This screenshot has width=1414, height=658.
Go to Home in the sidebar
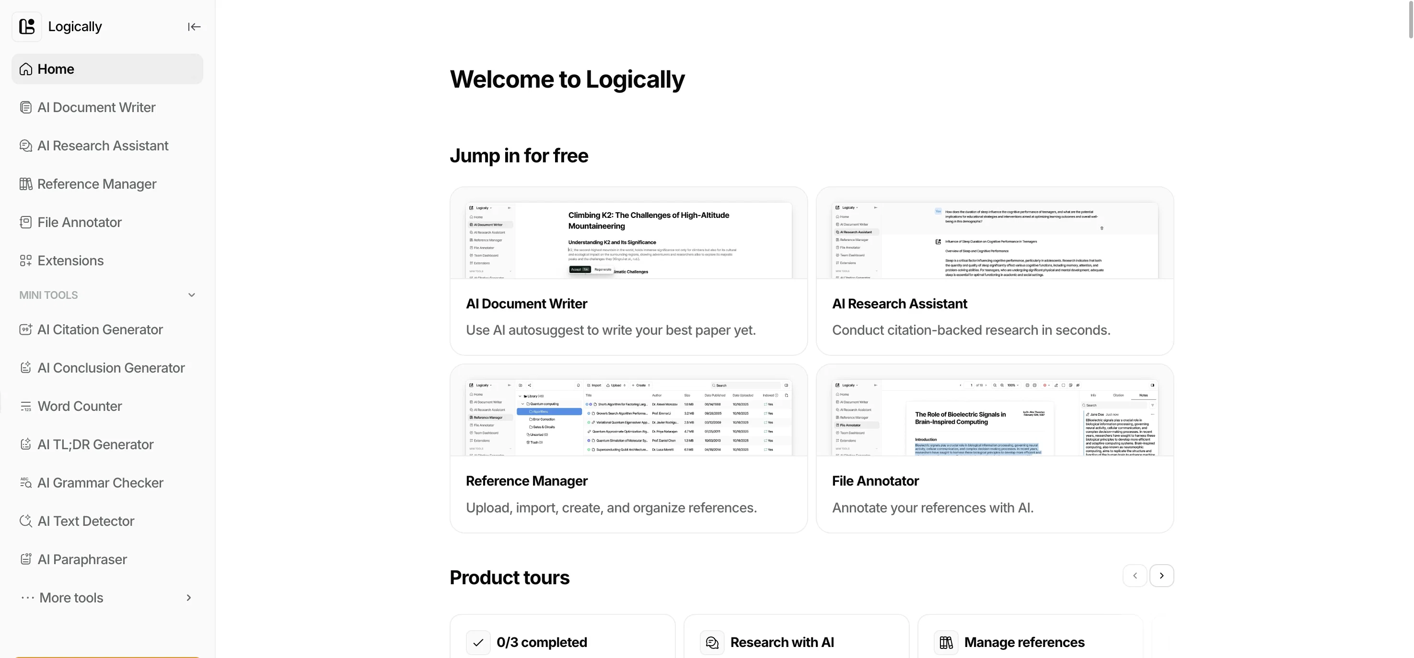(107, 69)
